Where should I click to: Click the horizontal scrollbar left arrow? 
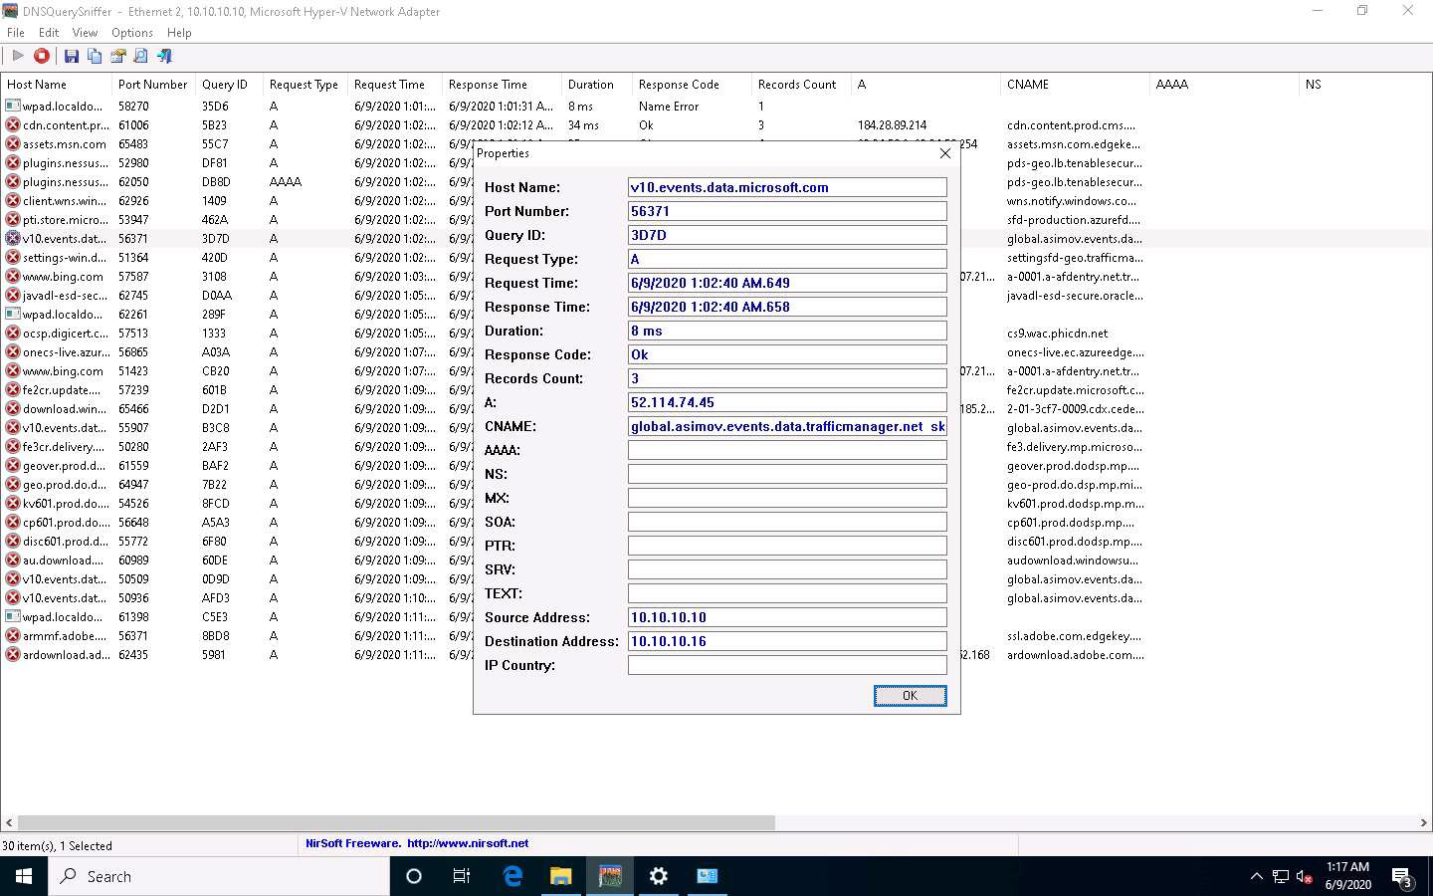click(x=9, y=823)
